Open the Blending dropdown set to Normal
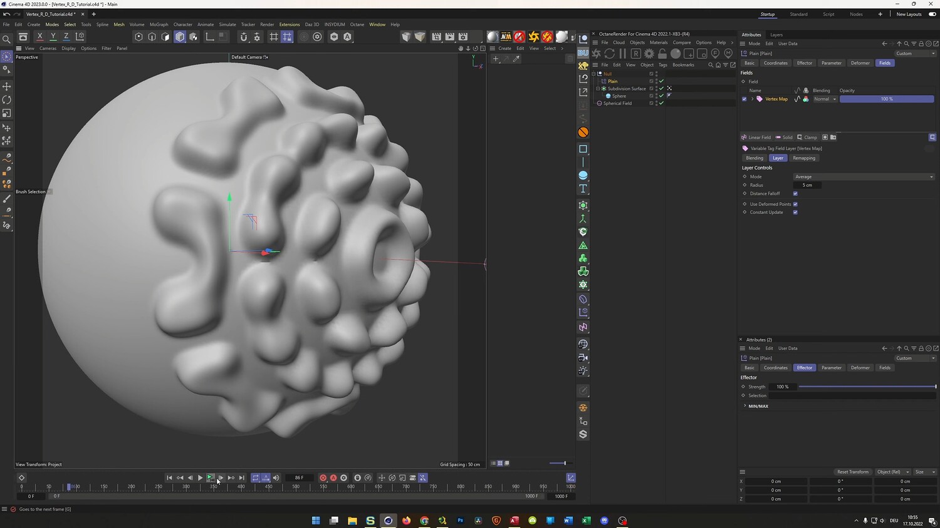Viewport: 940px width, 528px height. click(x=825, y=99)
